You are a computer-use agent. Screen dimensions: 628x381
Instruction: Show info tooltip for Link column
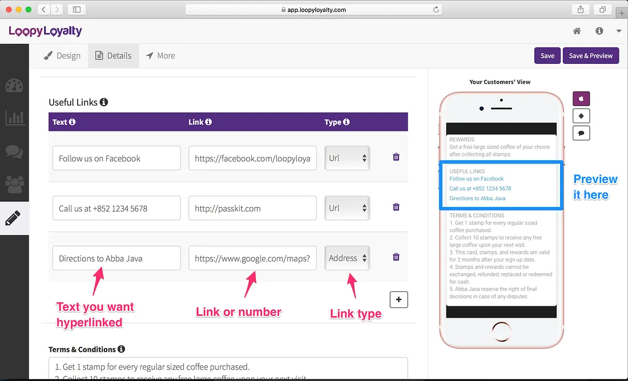208,121
